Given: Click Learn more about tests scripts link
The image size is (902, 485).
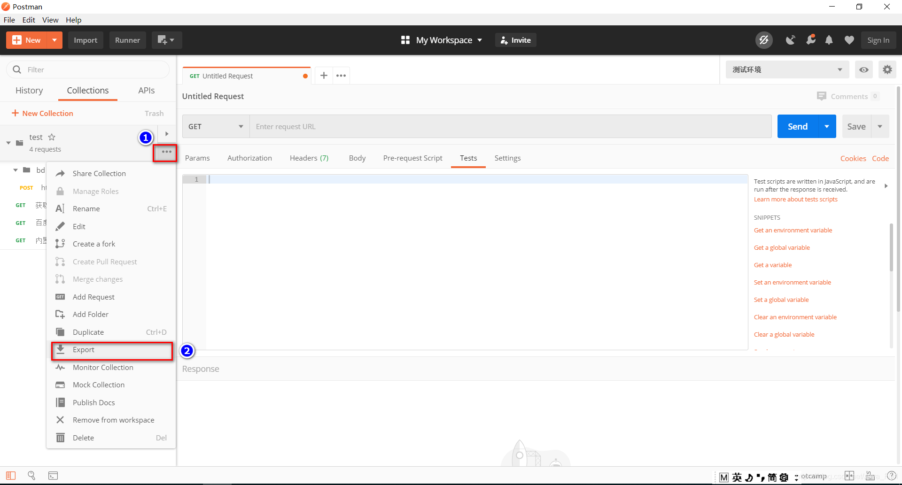Looking at the screenshot, I should [x=795, y=199].
